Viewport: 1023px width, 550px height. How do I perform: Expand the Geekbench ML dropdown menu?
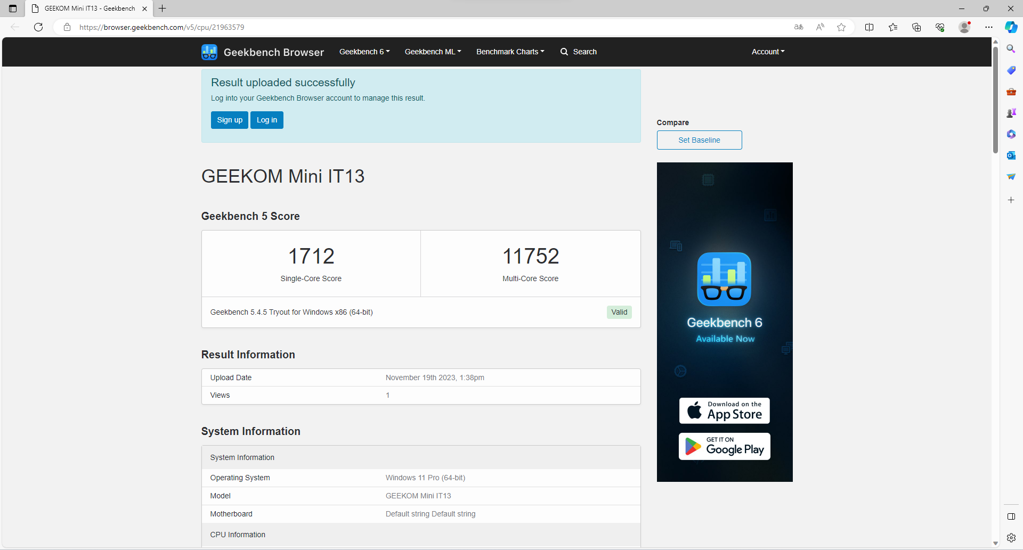coord(433,52)
